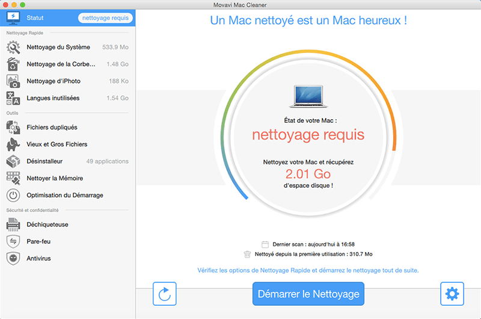Click the Statut monitor icon

click(x=13, y=18)
